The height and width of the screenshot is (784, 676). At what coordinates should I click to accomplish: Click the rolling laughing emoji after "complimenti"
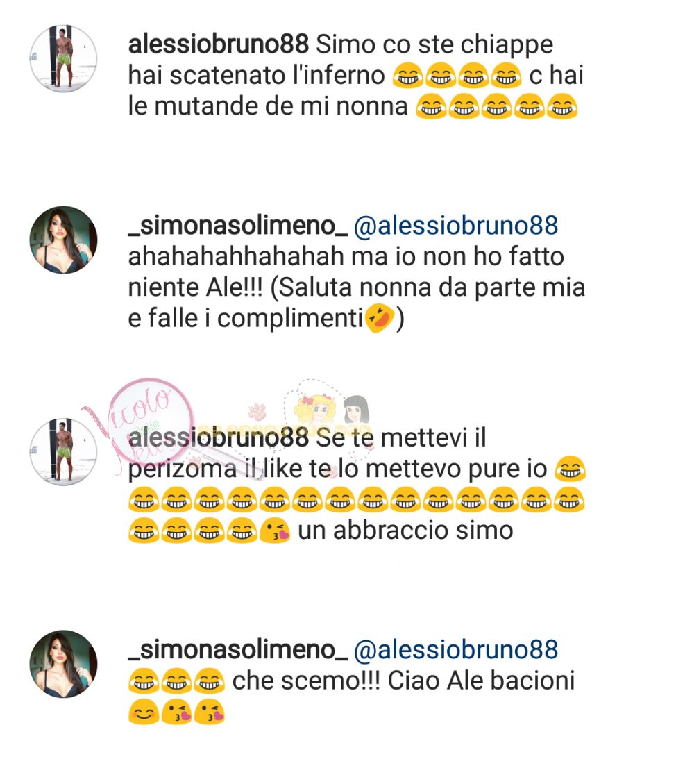click(x=380, y=319)
